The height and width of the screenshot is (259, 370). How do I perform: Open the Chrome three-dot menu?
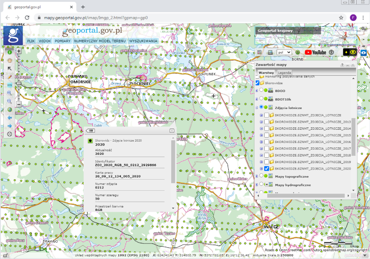click(363, 18)
